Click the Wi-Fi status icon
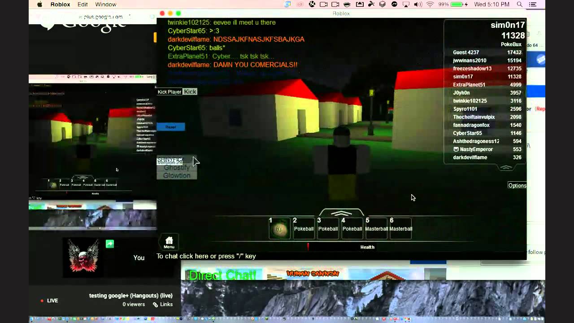Screen dimensions: 574x323 click(x=430, y=4)
